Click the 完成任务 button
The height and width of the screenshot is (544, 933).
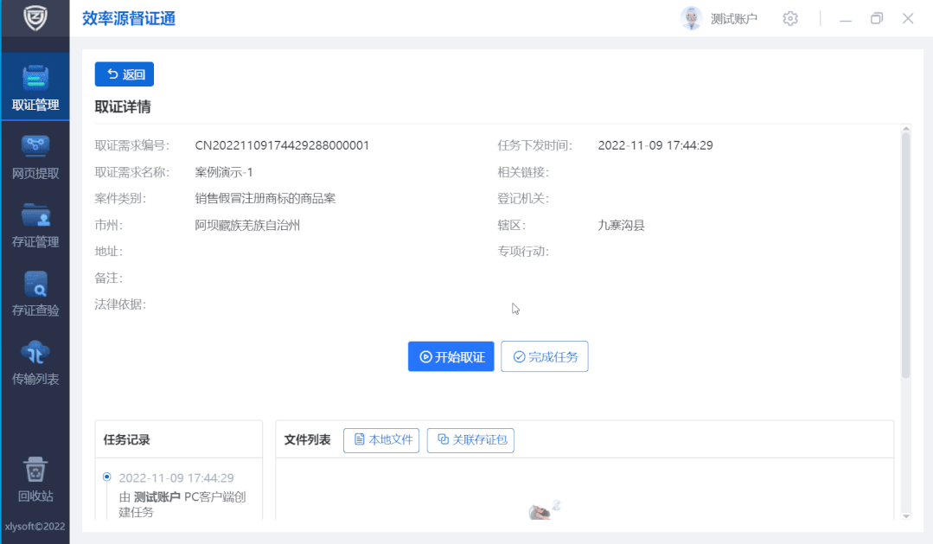coord(544,356)
